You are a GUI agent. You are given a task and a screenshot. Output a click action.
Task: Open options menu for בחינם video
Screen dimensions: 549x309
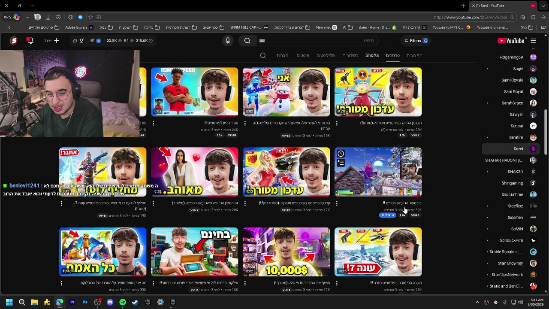(x=153, y=283)
